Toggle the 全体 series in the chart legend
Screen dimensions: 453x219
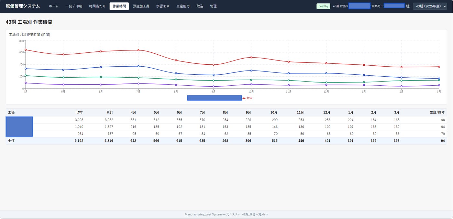click(248, 98)
